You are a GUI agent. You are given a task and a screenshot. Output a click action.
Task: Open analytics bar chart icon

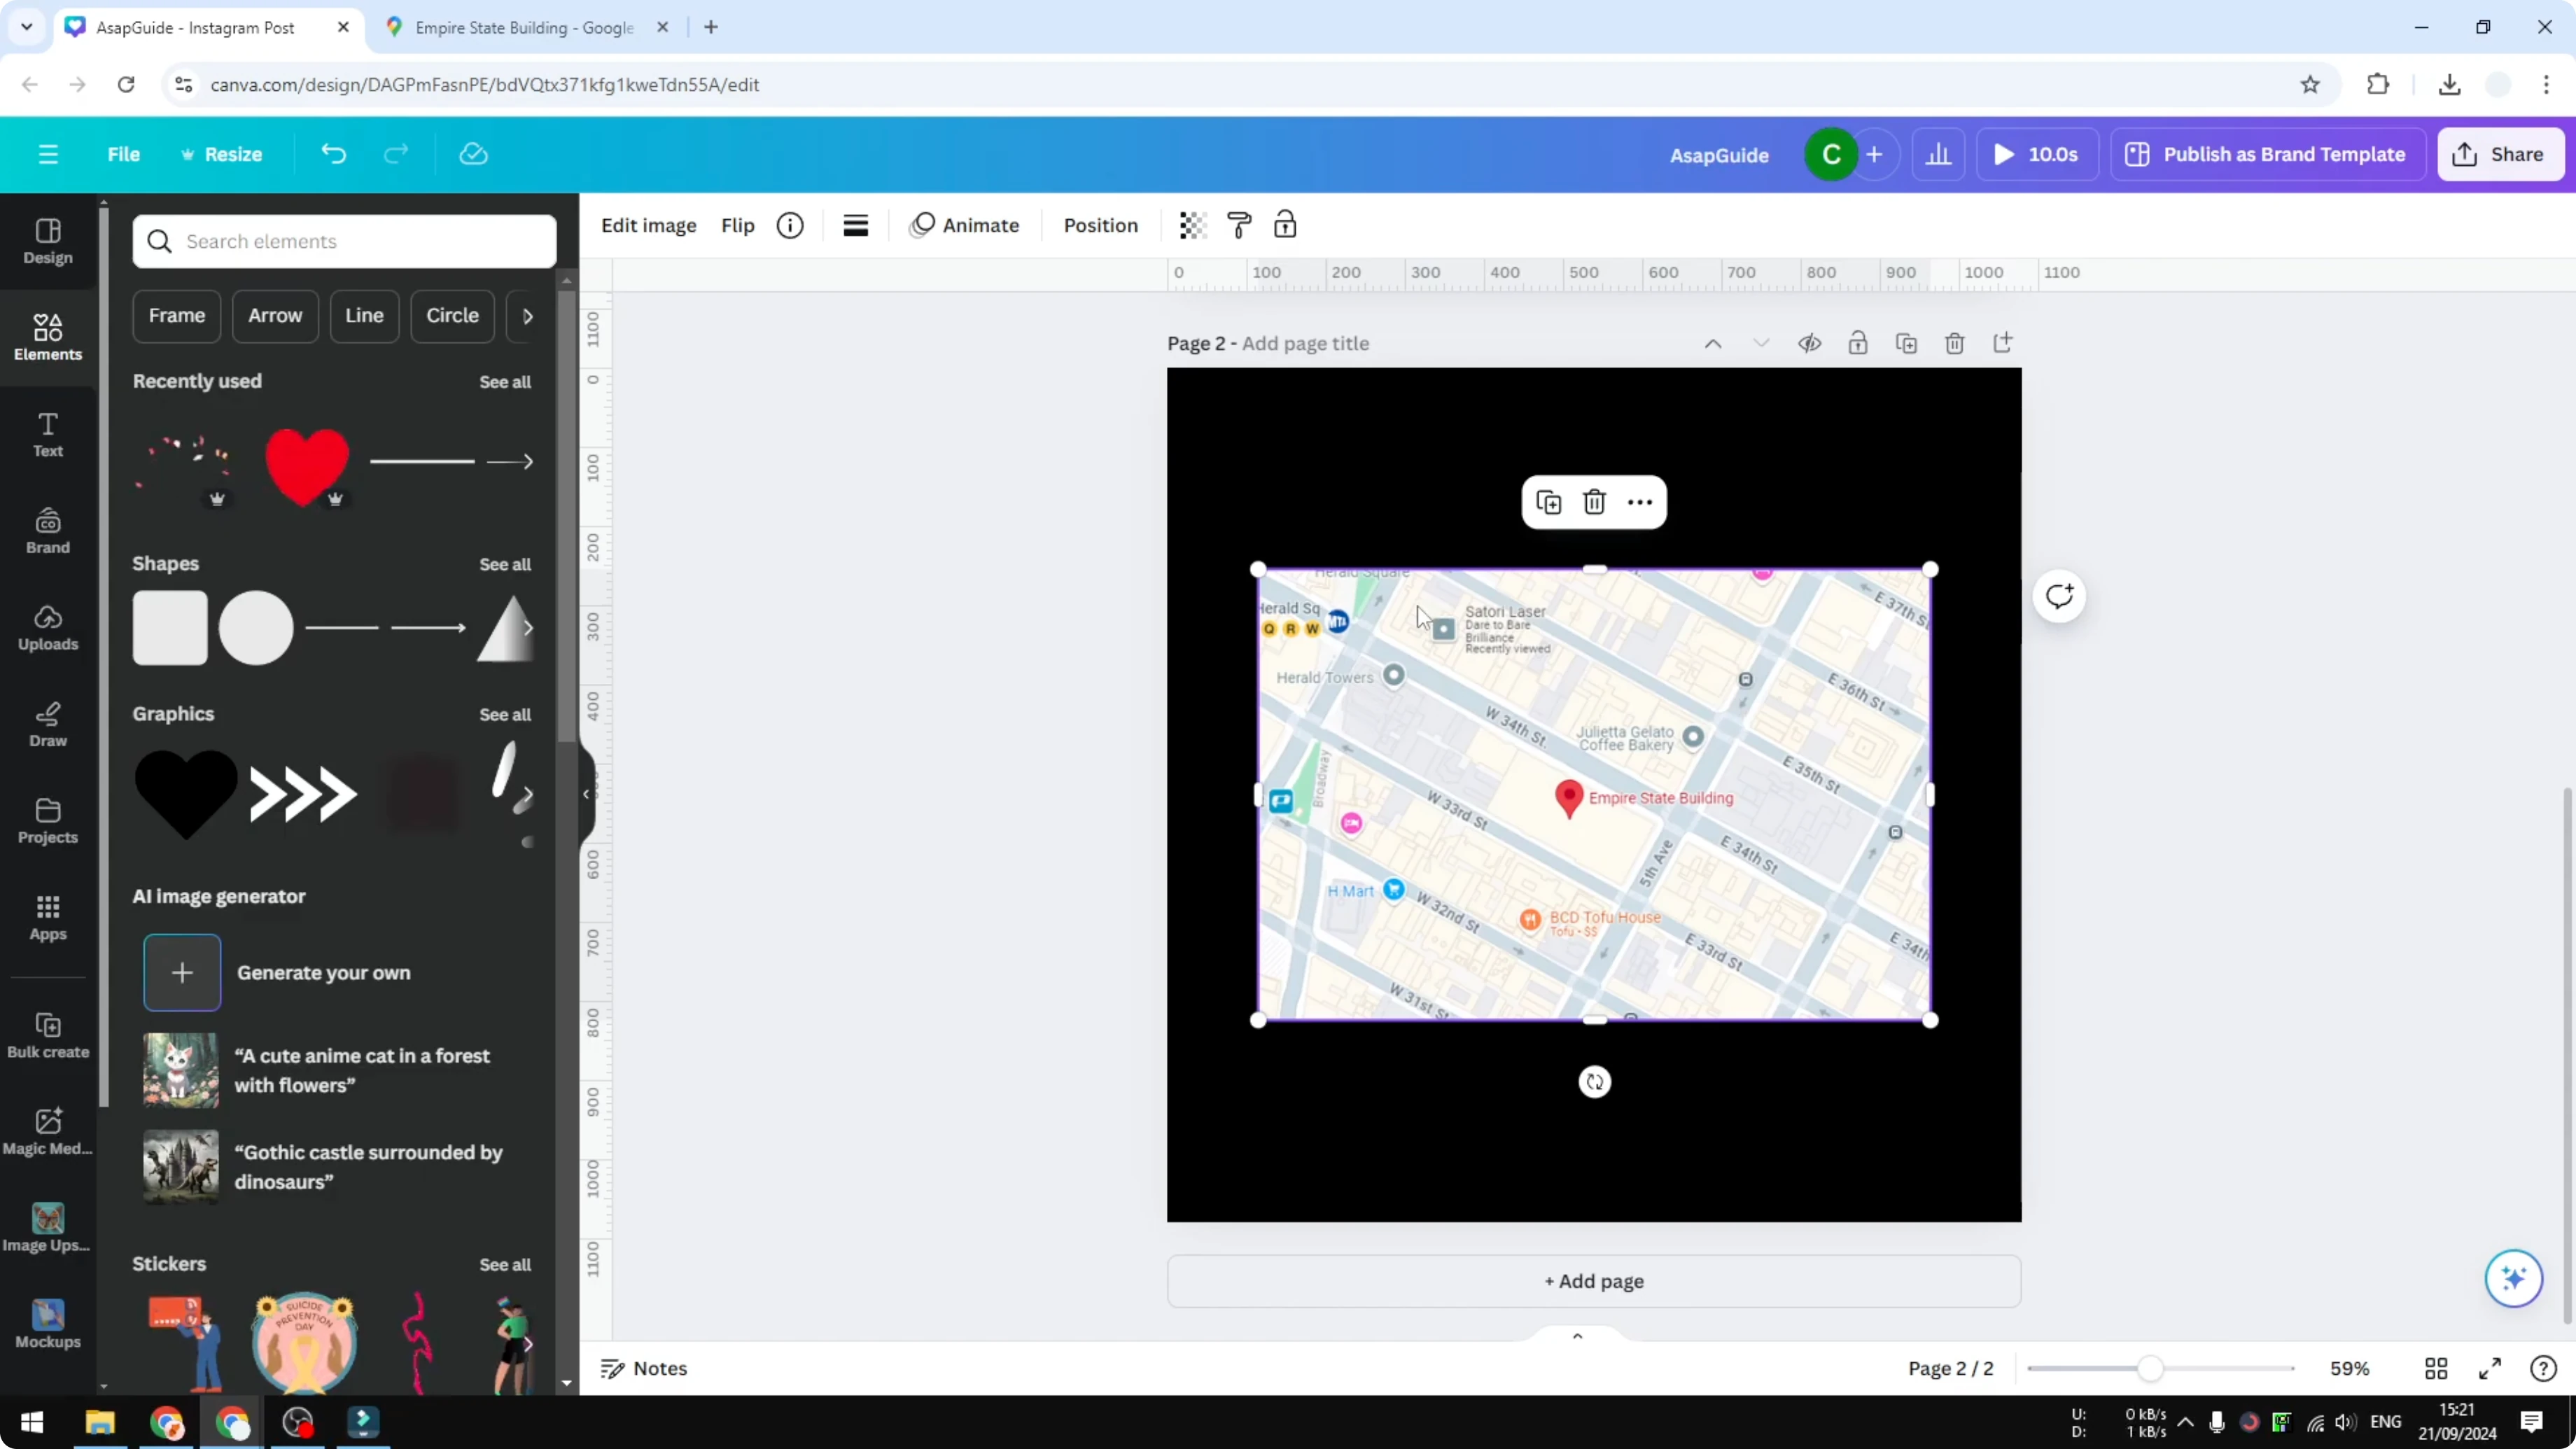pyautogui.click(x=1938, y=154)
